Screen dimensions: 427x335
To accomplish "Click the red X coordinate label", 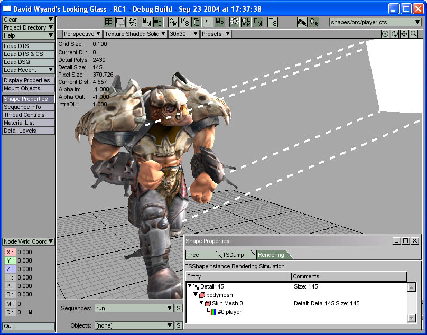I will 10,252.
